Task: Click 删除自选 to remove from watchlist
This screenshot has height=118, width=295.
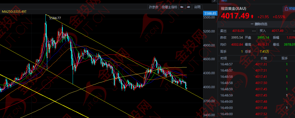Action: pos(259,24)
